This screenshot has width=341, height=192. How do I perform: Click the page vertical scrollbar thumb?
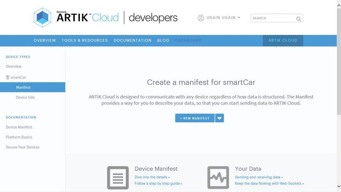click(x=339, y=62)
